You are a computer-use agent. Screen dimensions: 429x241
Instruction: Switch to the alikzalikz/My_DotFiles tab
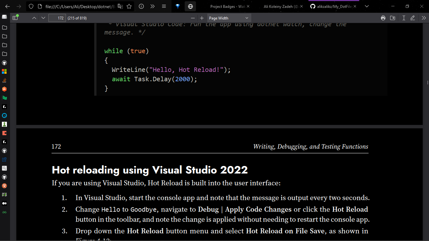[334, 6]
